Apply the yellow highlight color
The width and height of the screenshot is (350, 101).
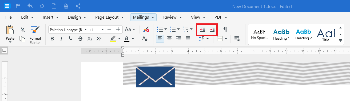coord(113,39)
